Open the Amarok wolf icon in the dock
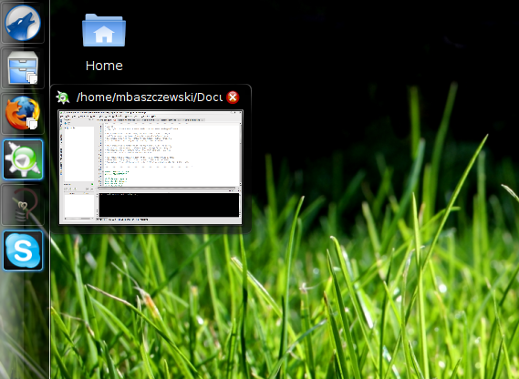The image size is (519, 379). [x=23, y=23]
